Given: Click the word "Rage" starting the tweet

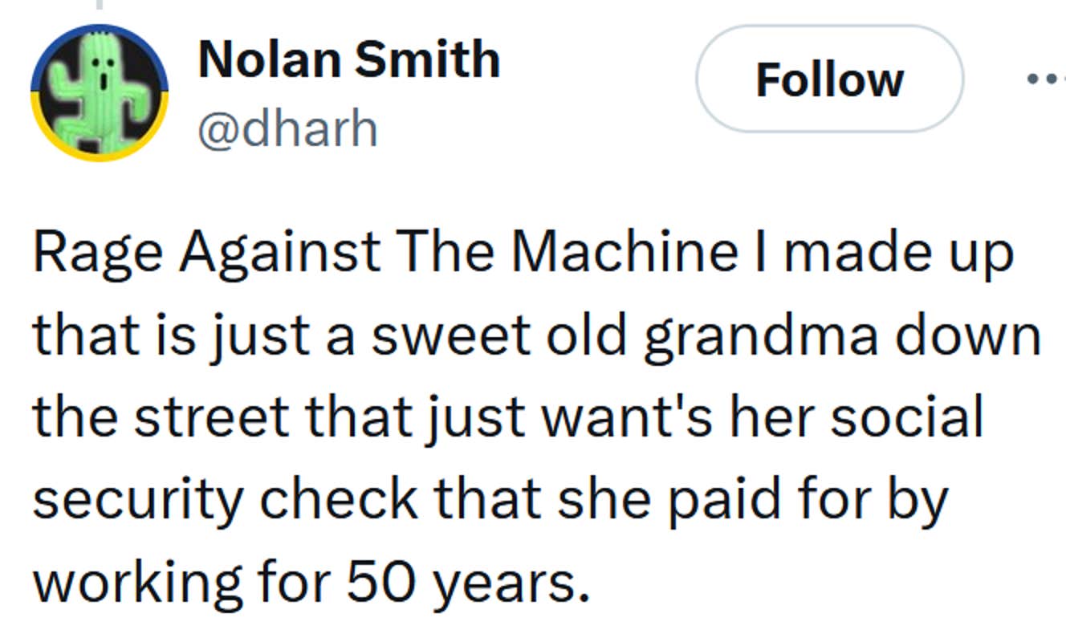Looking at the screenshot, I should point(96,252).
